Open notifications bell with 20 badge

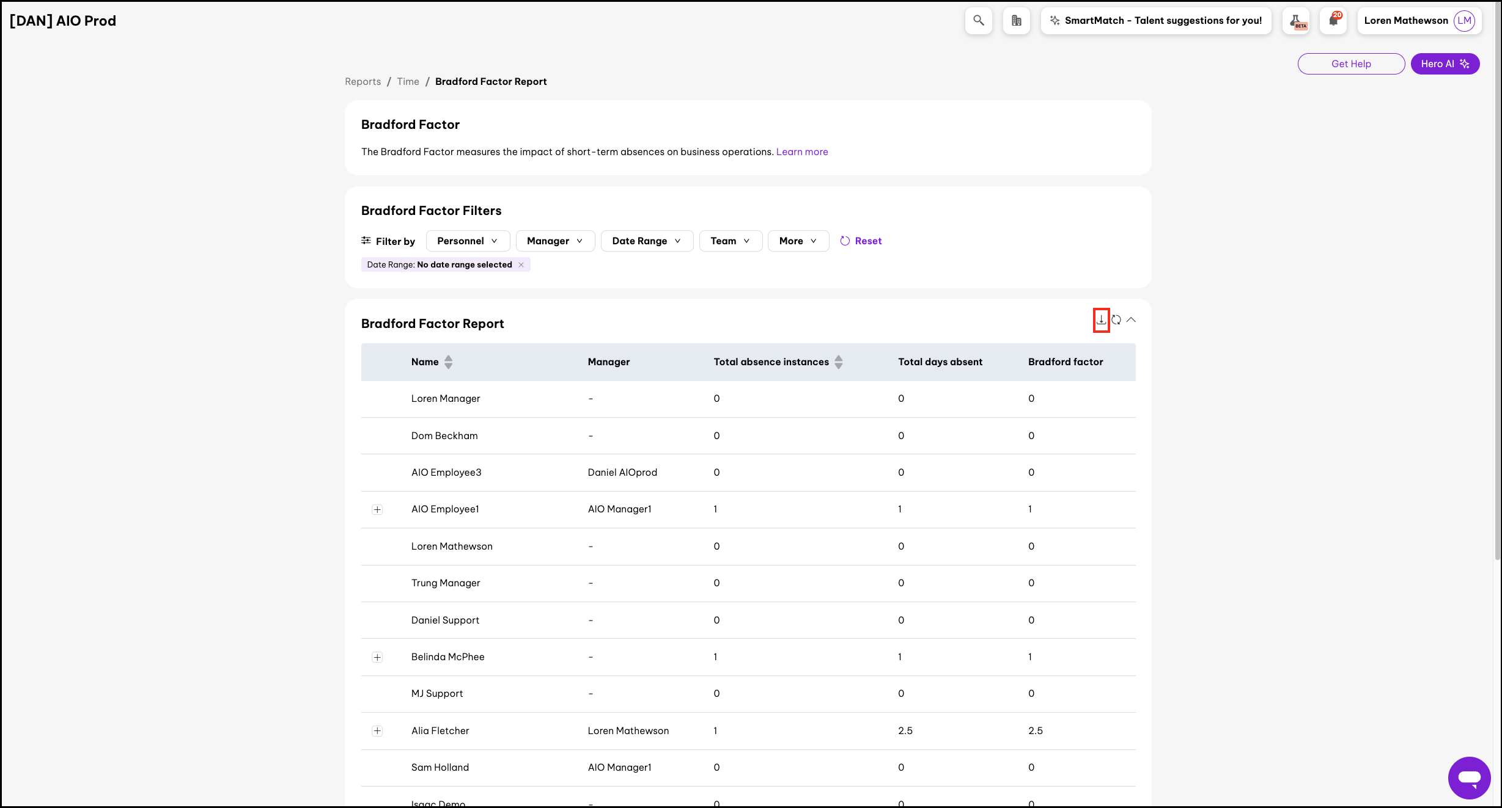(x=1333, y=21)
